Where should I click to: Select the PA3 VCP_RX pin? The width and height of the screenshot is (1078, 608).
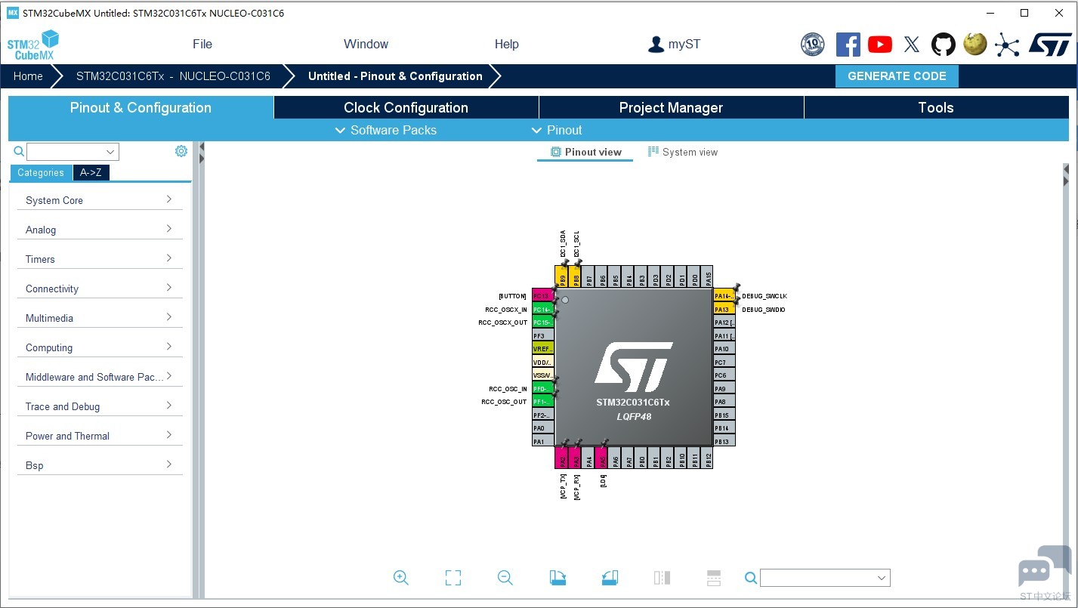coord(575,457)
